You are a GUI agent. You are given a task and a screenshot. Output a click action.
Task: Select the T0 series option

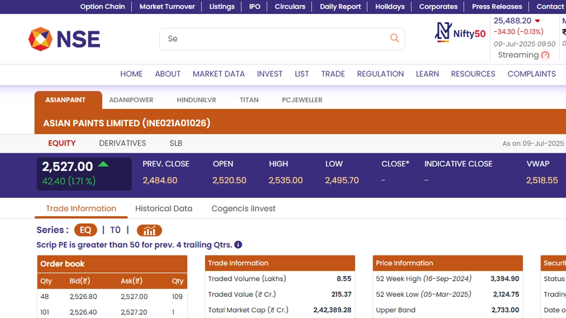click(x=115, y=230)
